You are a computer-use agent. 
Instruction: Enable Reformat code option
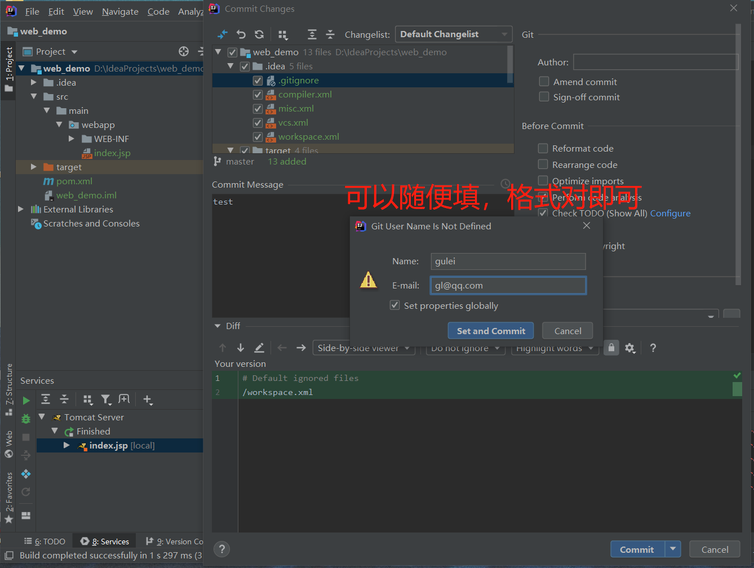[x=543, y=148]
